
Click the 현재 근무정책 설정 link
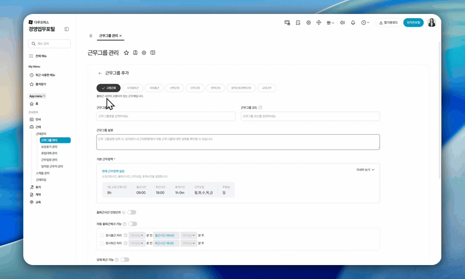113,171
